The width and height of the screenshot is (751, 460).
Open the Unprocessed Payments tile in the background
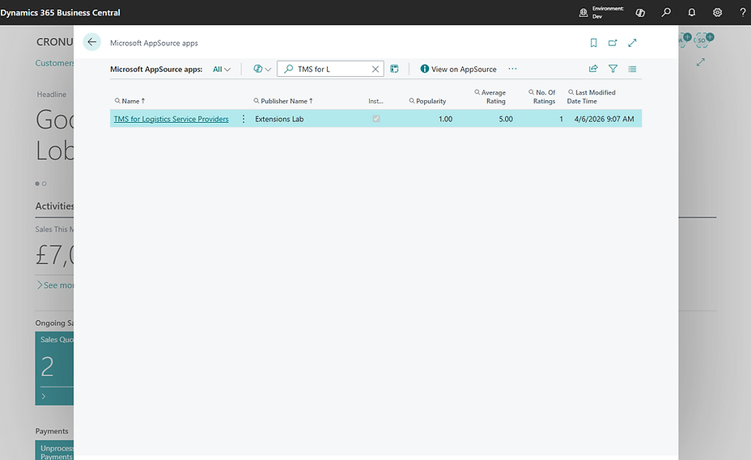click(54, 450)
